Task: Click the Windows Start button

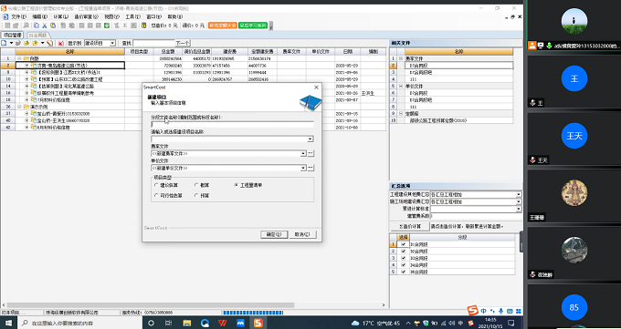Action: pos(8,323)
